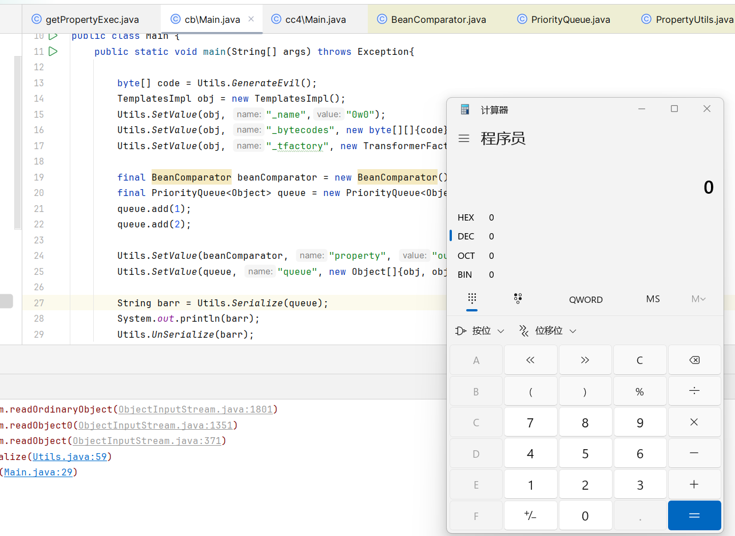This screenshot has height=536, width=735.
Task: Open ObjectInputStream.java:1801 stack trace link
Action: click(196, 410)
